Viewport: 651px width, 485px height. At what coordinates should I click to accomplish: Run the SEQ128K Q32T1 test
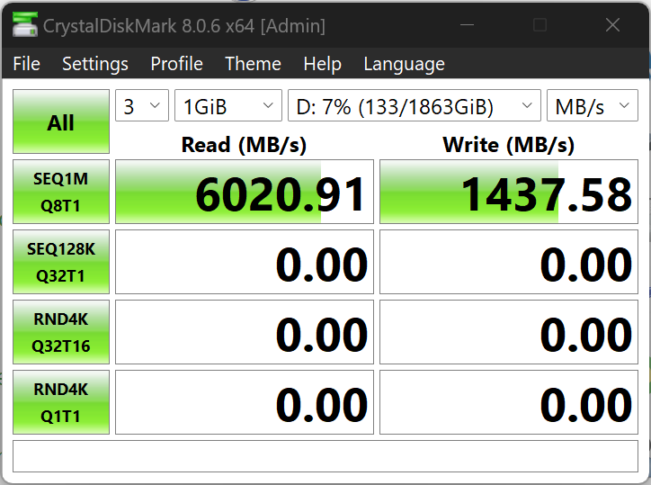[61, 262]
